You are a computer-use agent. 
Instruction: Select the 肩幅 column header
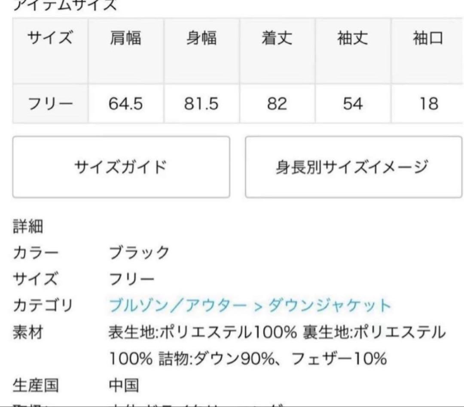click(x=125, y=39)
